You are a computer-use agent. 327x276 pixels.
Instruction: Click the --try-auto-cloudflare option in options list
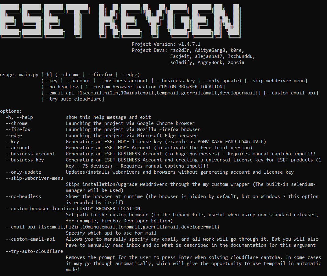34,251
